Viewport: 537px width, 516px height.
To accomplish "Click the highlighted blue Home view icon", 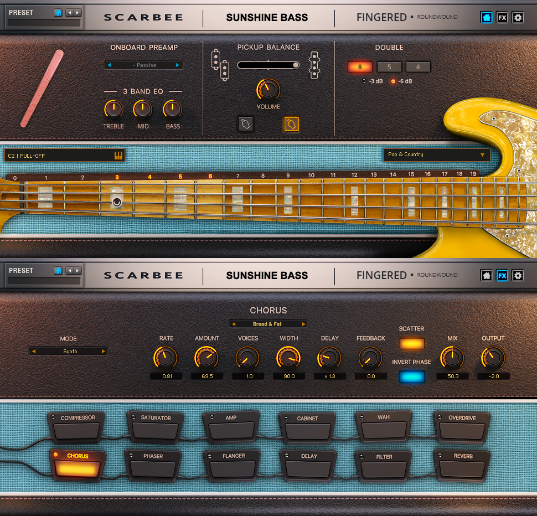I will tap(486, 17).
